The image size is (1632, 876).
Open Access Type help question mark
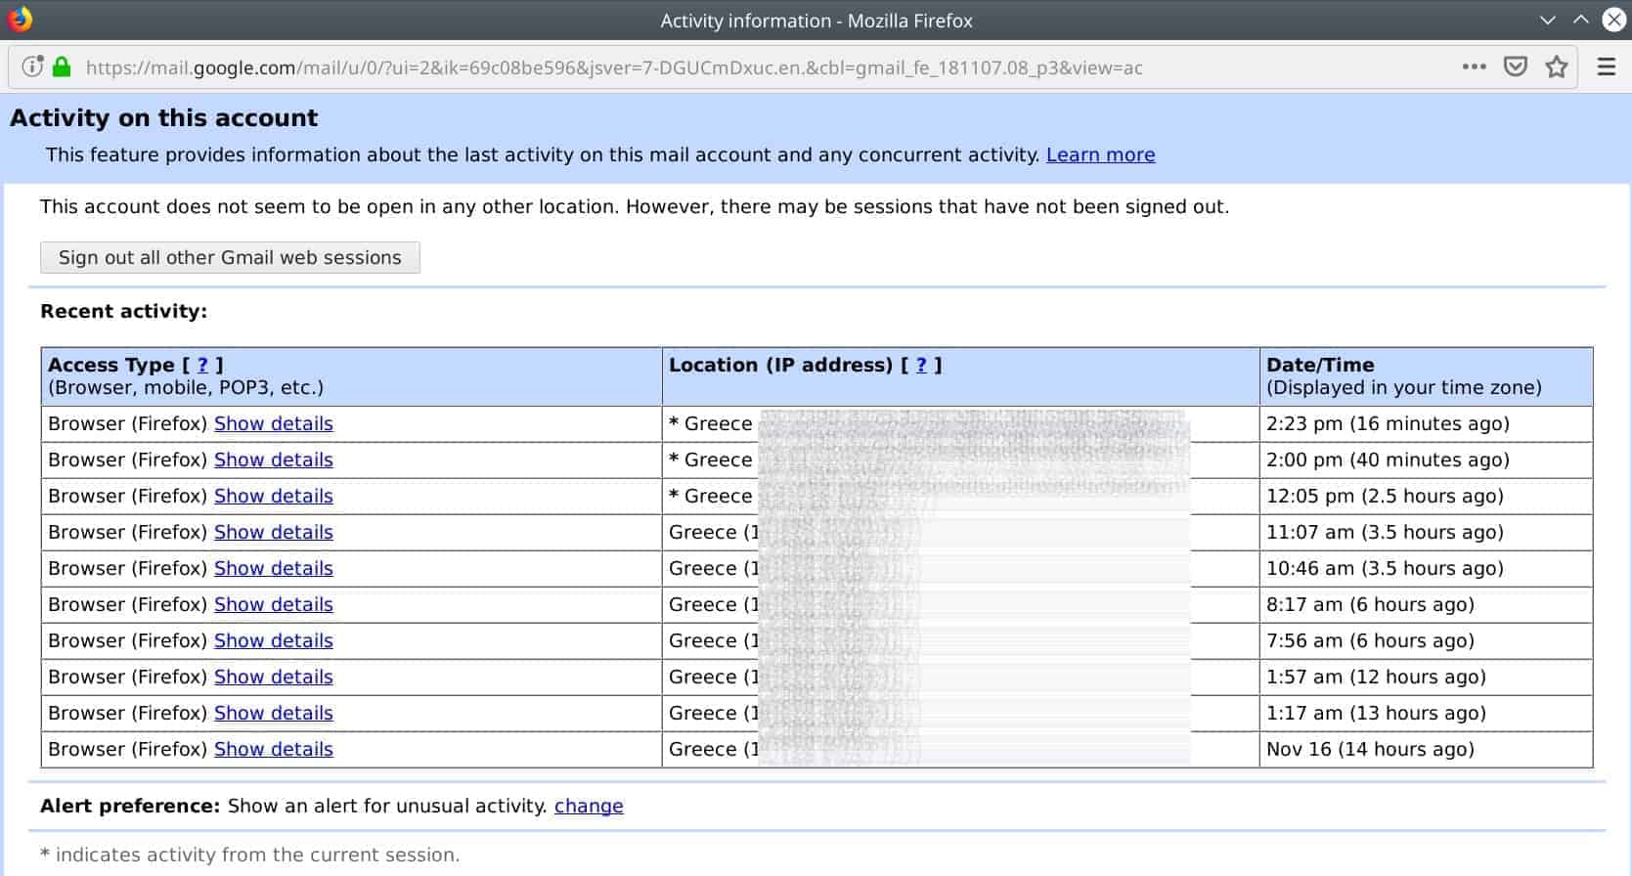click(x=202, y=365)
